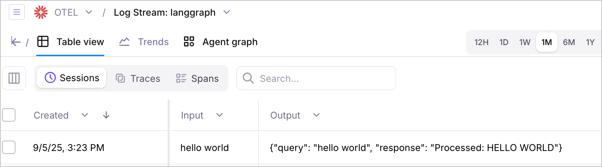The height and width of the screenshot is (167, 602).
Task: Click the back arrow icon
Action: 15,42
